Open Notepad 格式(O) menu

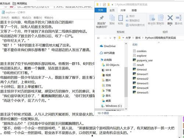coord(26,18)
